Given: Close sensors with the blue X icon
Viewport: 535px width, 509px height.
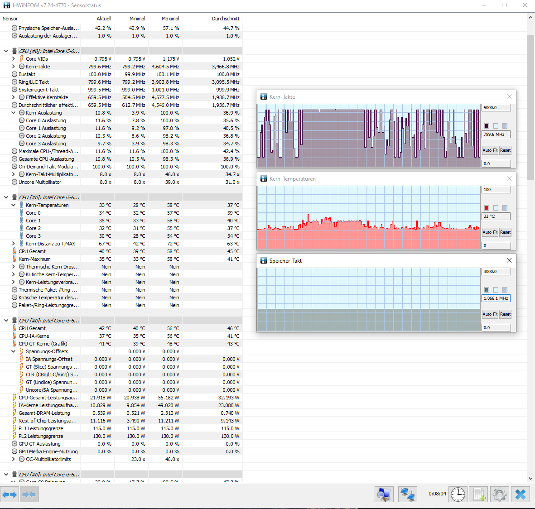Looking at the screenshot, I should tap(521, 495).
